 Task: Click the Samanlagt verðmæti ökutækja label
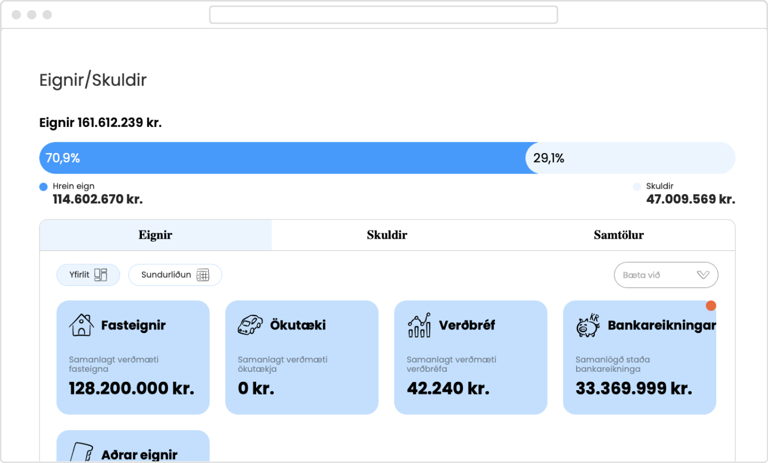coord(283,364)
